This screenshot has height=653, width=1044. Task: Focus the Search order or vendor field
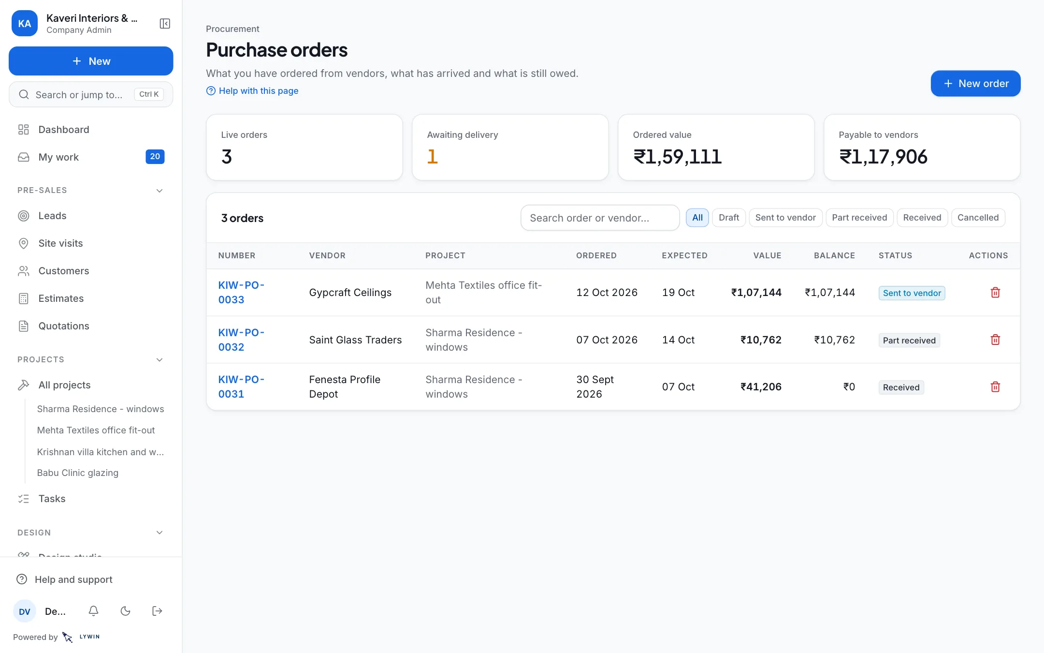tap(600, 218)
